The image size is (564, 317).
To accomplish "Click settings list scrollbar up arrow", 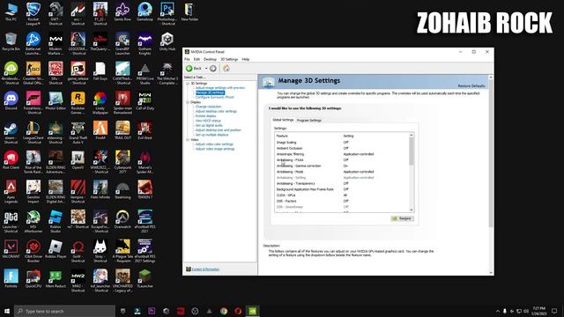I will click(x=412, y=135).
